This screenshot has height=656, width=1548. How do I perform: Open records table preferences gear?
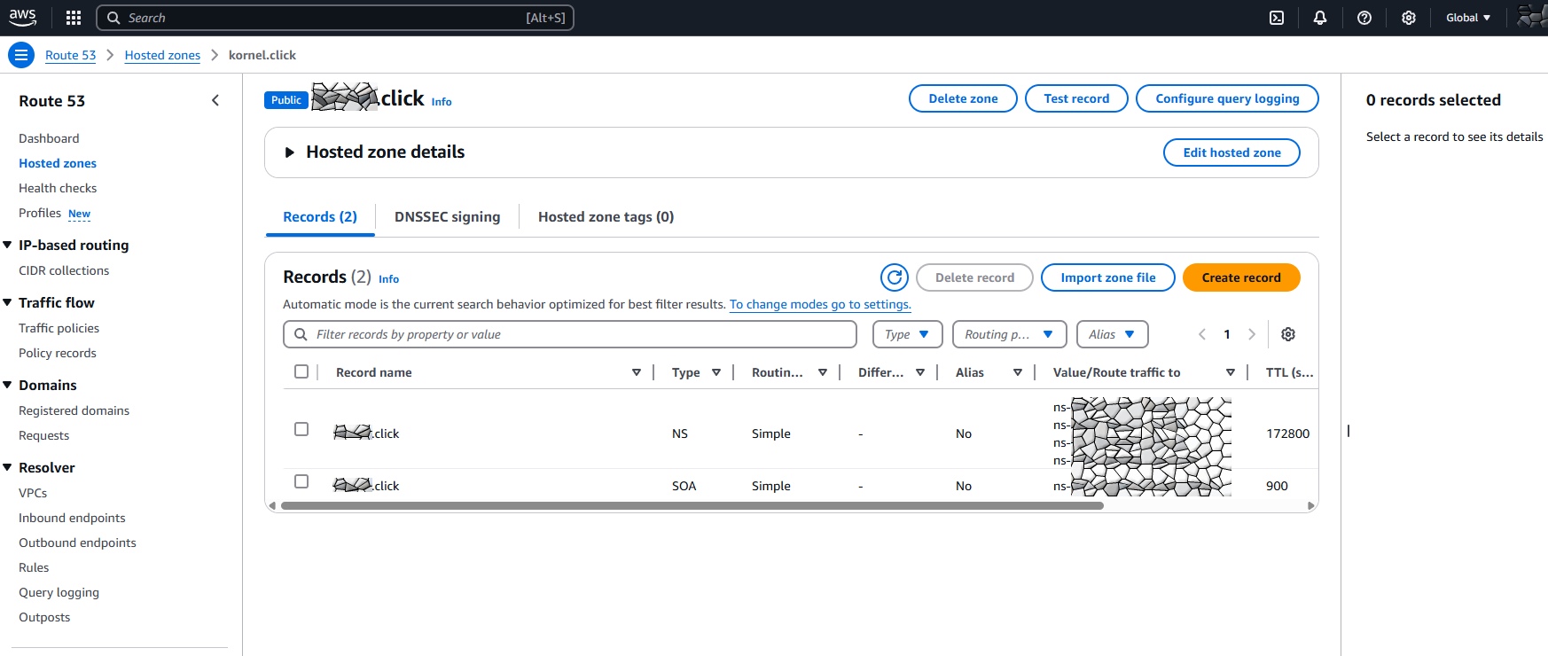click(x=1288, y=334)
